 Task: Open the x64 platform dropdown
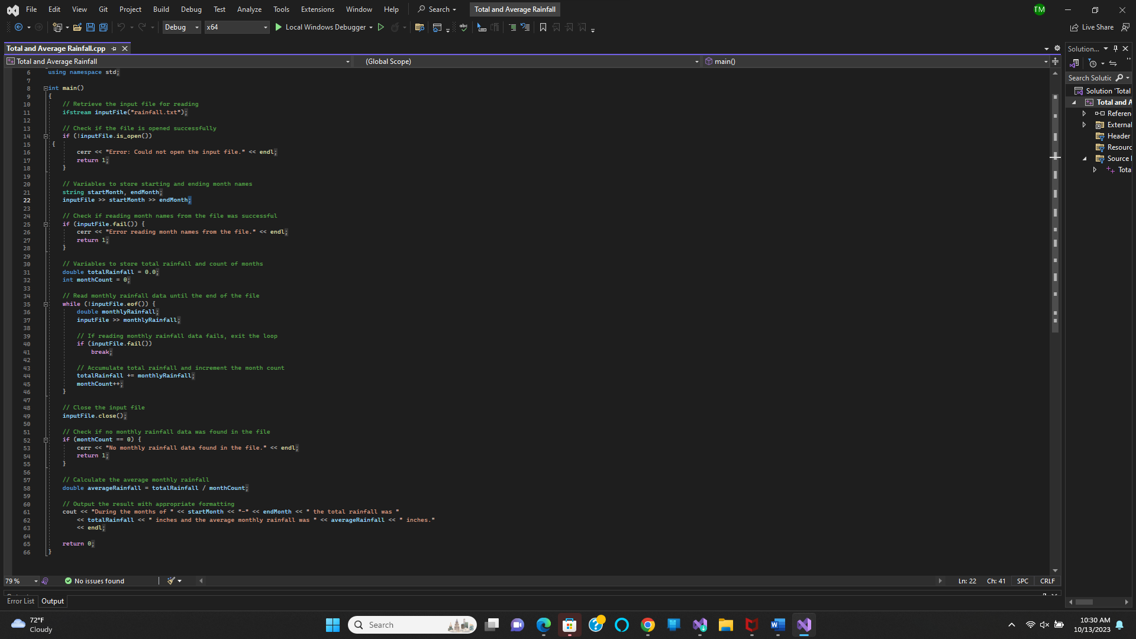(x=237, y=27)
